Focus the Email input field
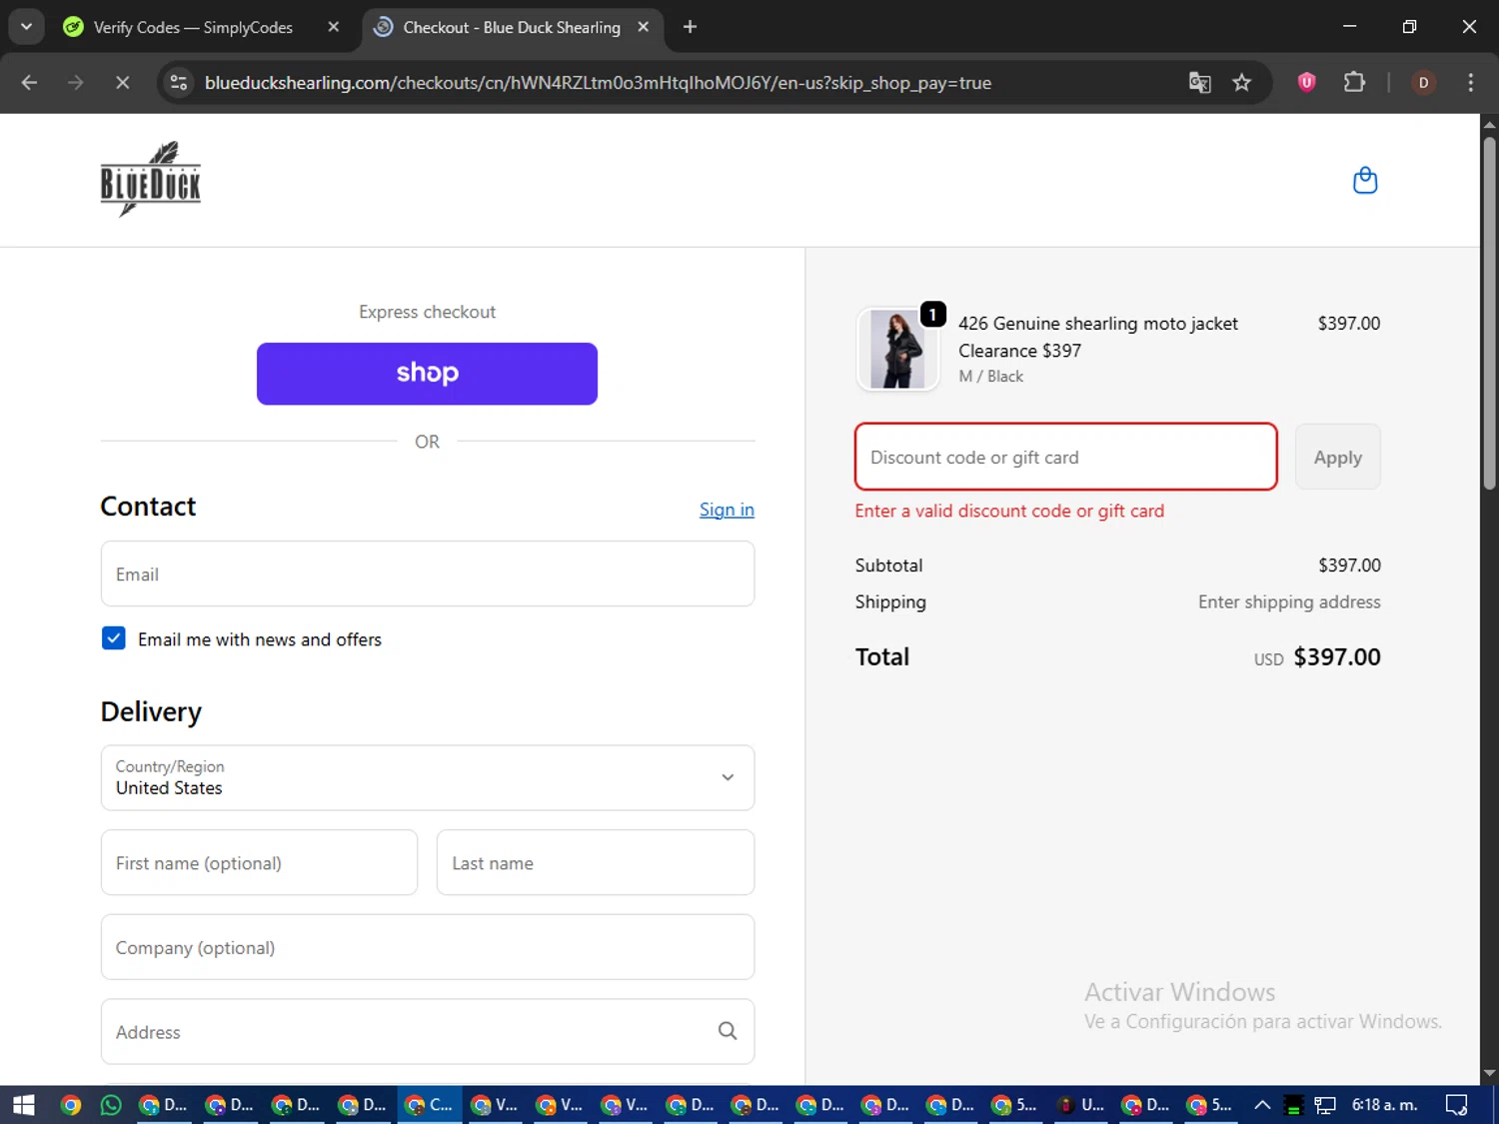 [428, 573]
